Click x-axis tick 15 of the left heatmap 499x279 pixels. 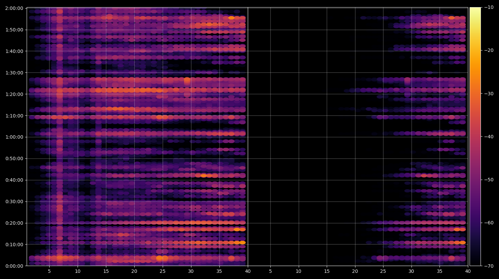point(106,271)
